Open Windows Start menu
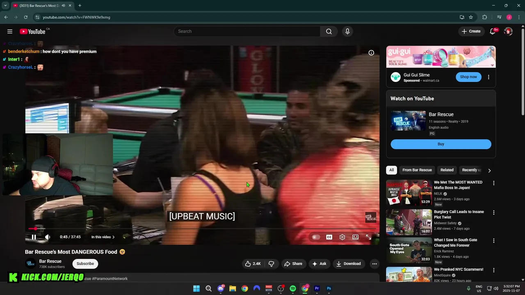The height and width of the screenshot is (295, 525). (196, 288)
